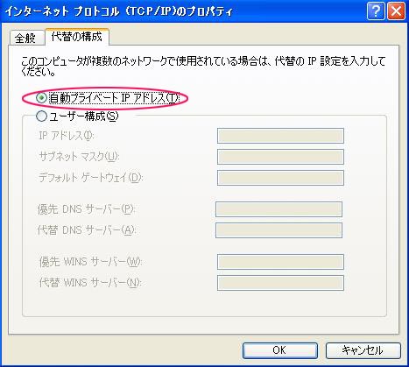Close the TCP/IP properties dialog

(396, 11)
